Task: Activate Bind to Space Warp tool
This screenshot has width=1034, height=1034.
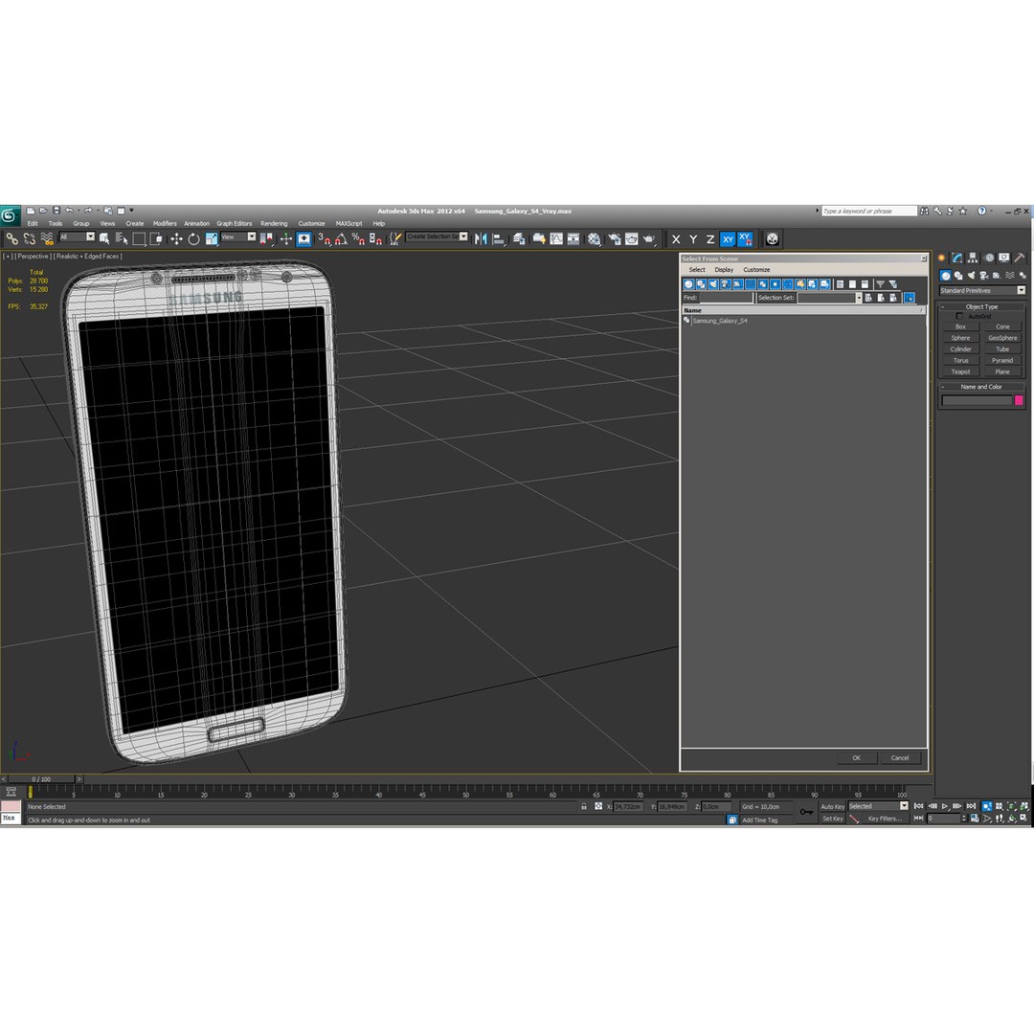Action: (x=46, y=238)
